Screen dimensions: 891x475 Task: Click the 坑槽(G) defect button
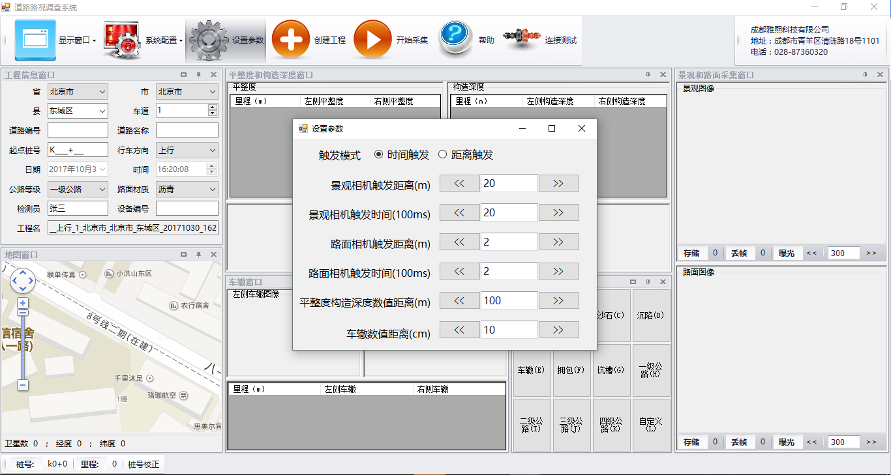pyautogui.click(x=611, y=370)
